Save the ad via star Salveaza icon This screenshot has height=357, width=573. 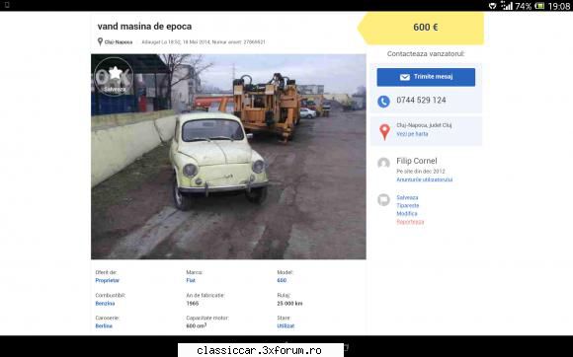click(x=114, y=77)
